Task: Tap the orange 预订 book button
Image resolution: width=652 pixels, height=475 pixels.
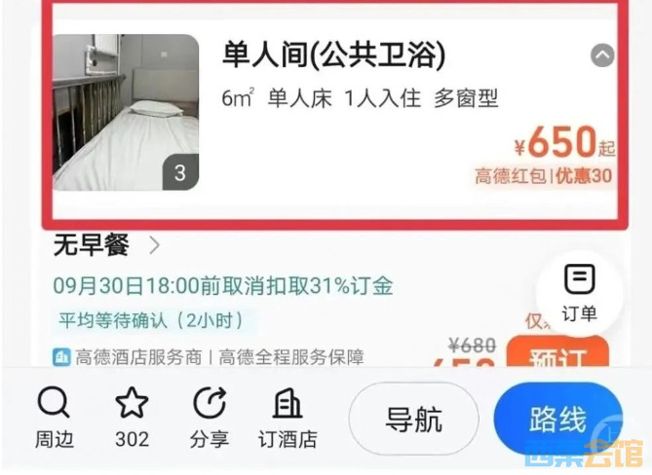Action: [x=557, y=352]
